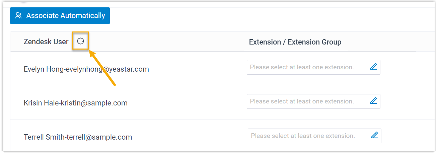The image size is (438, 154).
Task: Refresh the Zendesk User list
Action: 80,41
